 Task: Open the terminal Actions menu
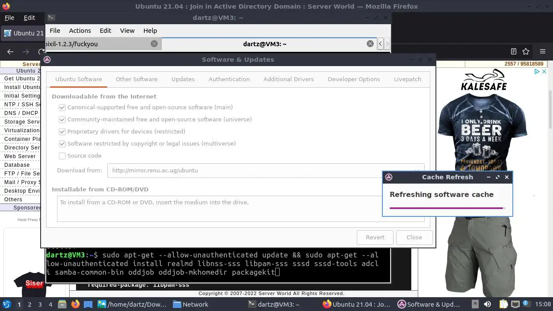(x=80, y=31)
